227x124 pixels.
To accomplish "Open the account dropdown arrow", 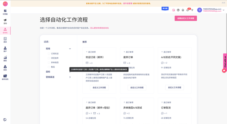I will 224,10.
